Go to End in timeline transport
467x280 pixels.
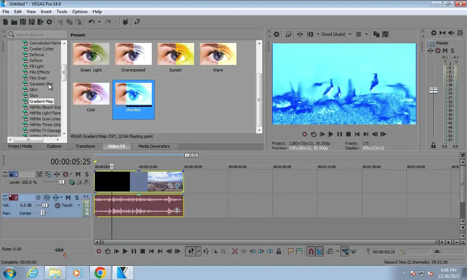(x=160, y=251)
